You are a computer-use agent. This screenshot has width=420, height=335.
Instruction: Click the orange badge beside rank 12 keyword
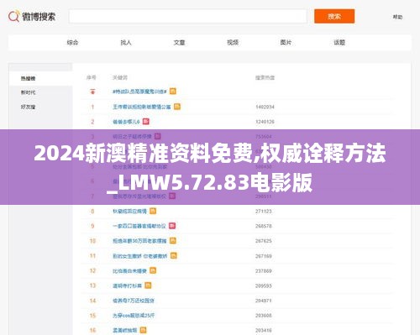point(153,270)
